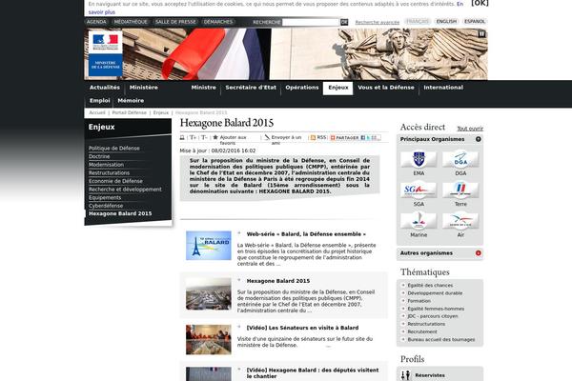
Task: Open Les Sénateurs en visite à Balard title
Action: pyautogui.click(x=302, y=328)
